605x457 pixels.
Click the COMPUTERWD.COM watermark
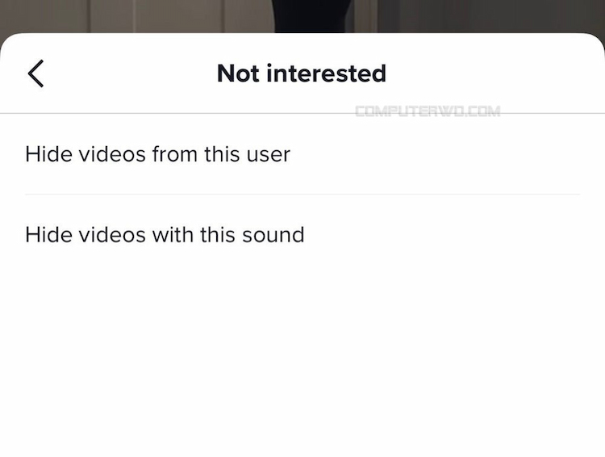point(428,111)
